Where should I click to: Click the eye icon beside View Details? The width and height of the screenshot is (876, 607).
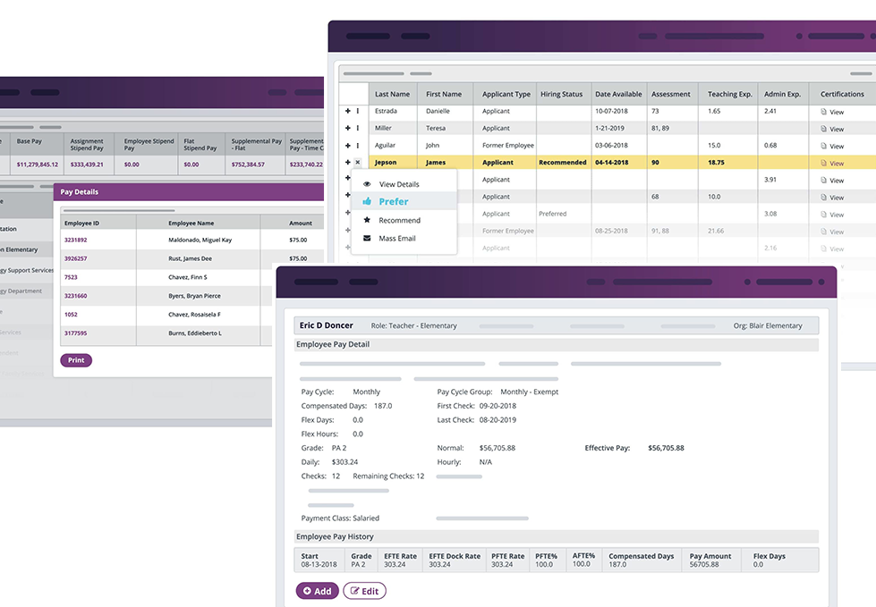tap(367, 184)
